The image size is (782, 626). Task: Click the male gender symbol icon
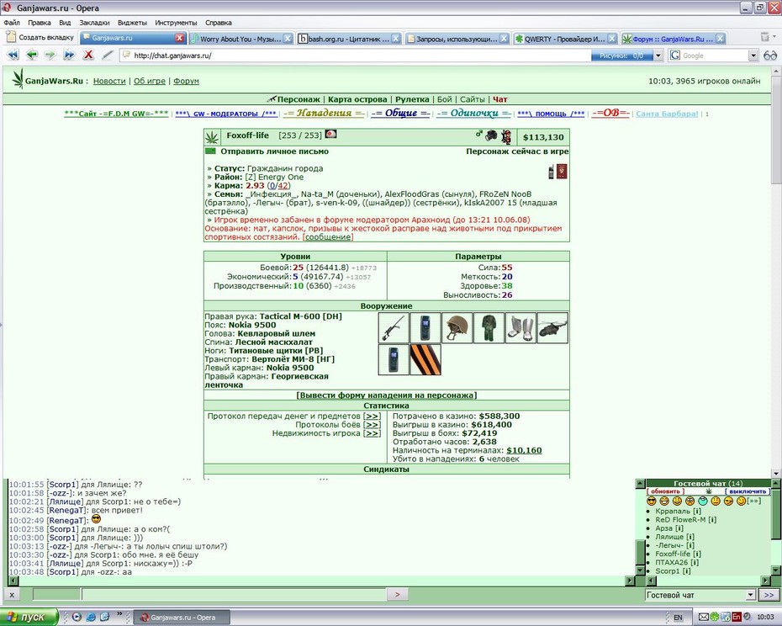[x=478, y=133]
